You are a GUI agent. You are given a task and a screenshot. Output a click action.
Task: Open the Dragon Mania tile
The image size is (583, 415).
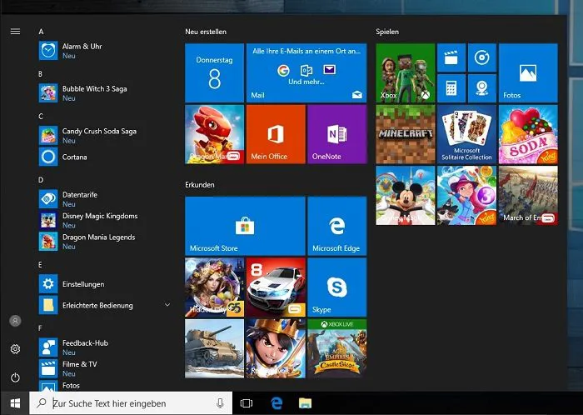tap(215, 134)
